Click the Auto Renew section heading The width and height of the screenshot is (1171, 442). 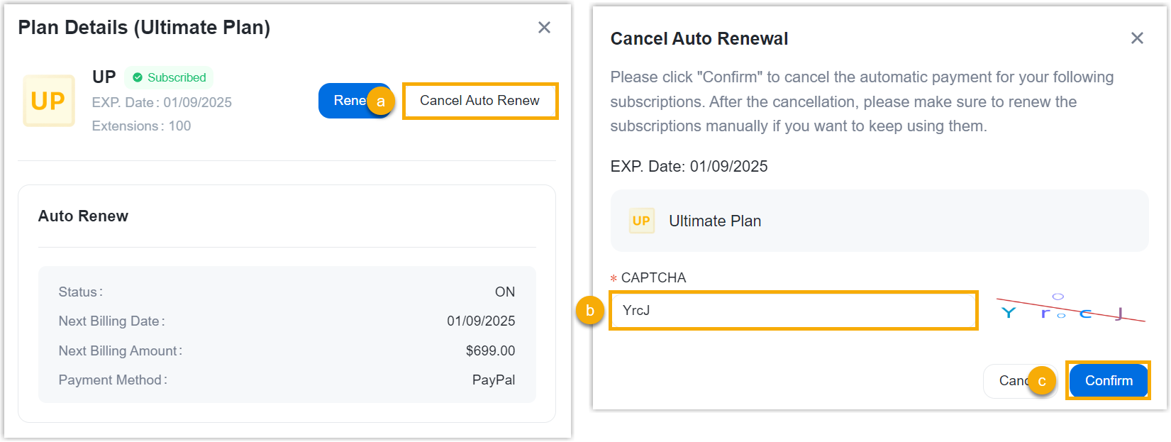coord(83,216)
